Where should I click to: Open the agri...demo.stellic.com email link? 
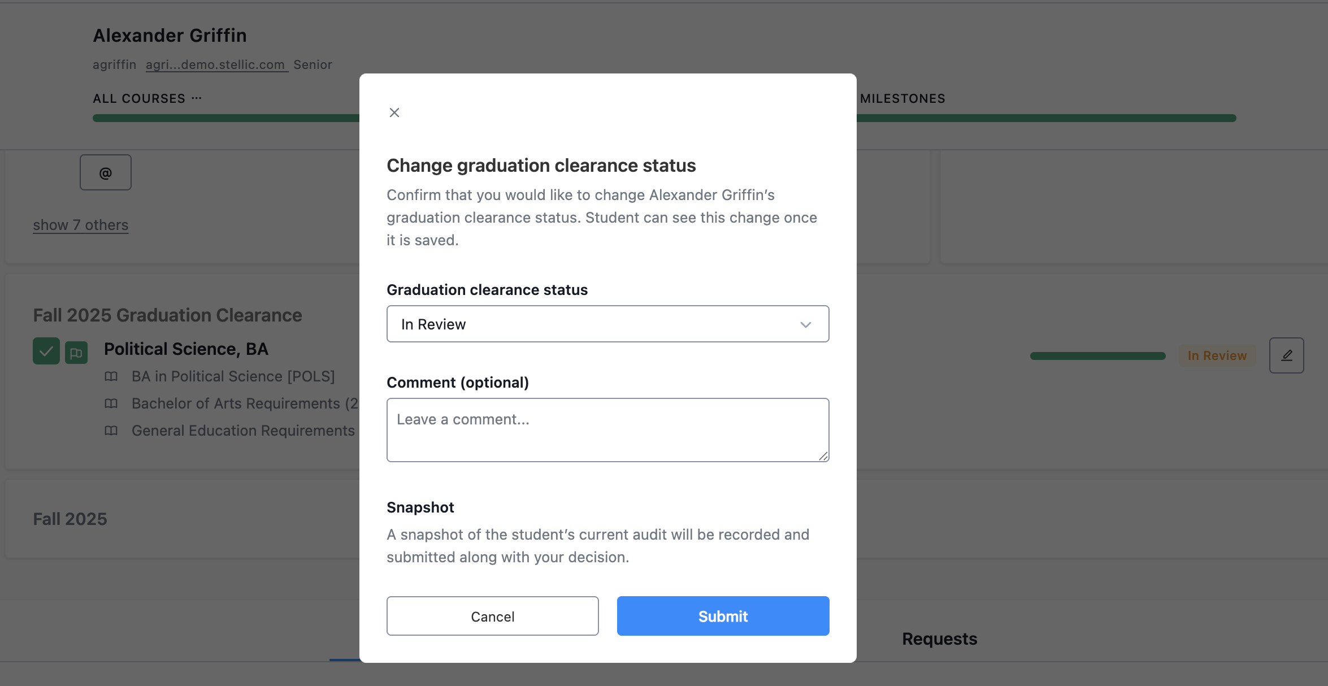(x=216, y=64)
